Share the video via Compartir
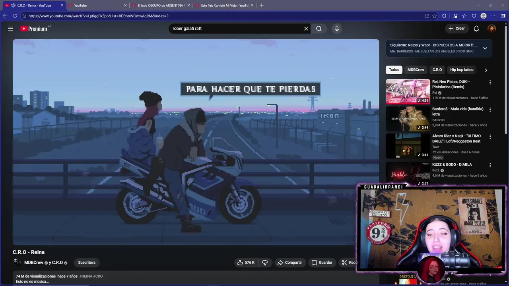This screenshot has width=509, height=286. tap(289, 263)
